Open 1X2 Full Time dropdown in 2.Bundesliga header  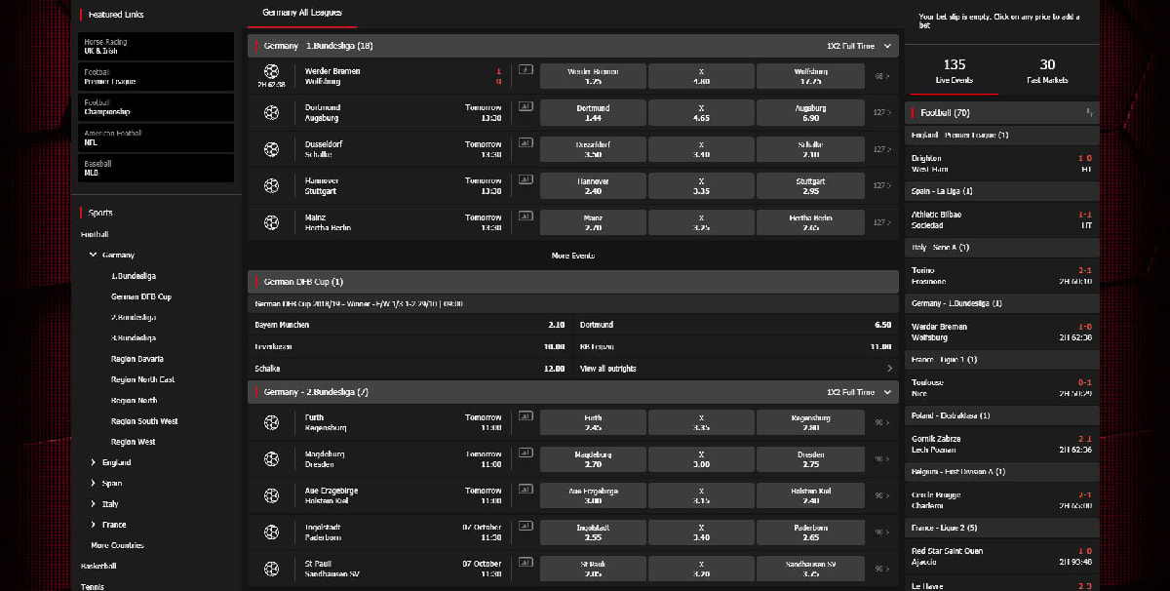click(859, 392)
